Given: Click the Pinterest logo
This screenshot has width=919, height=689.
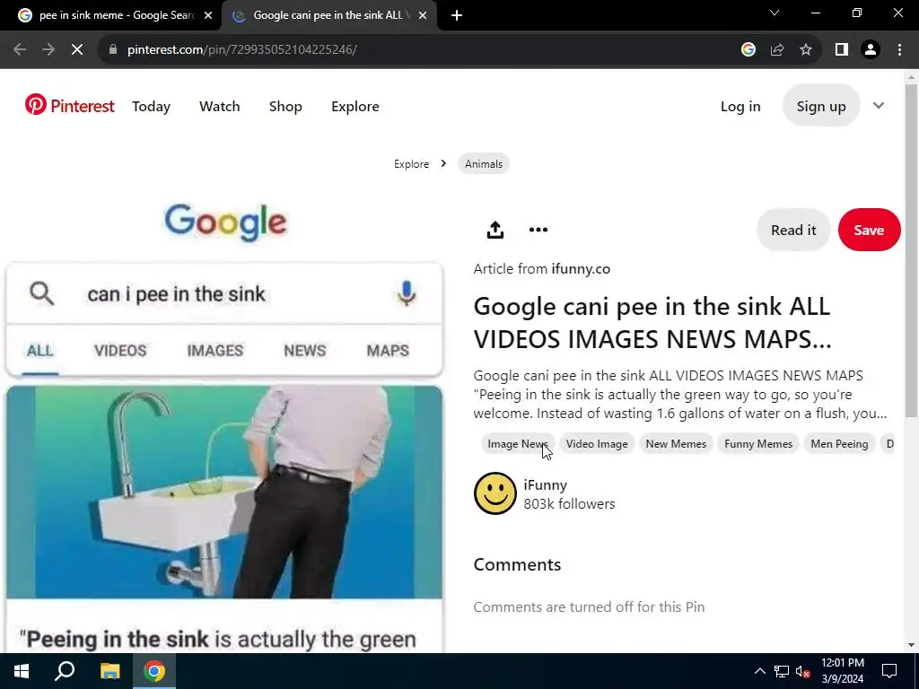Looking at the screenshot, I should (70, 106).
